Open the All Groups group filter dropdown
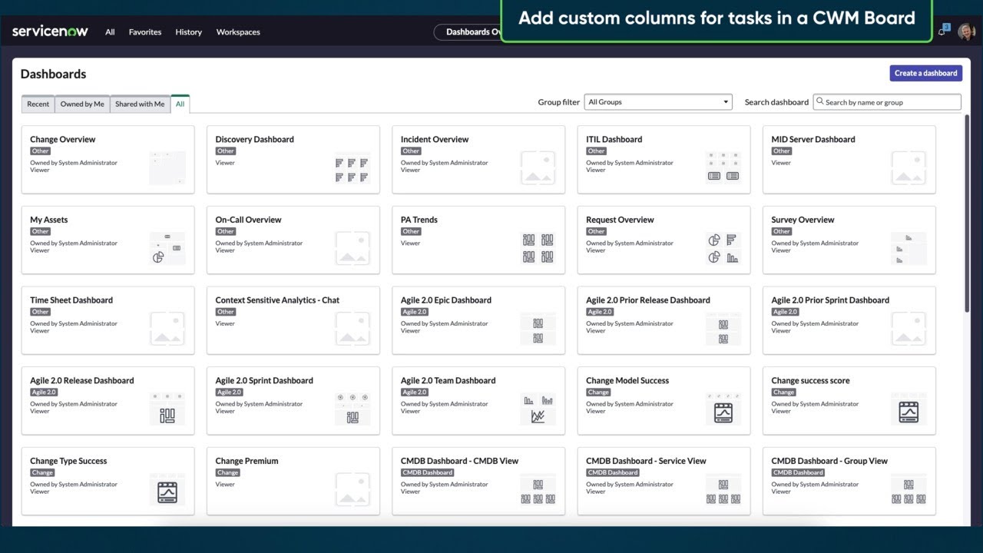The image size is (983, 553). 658,101
